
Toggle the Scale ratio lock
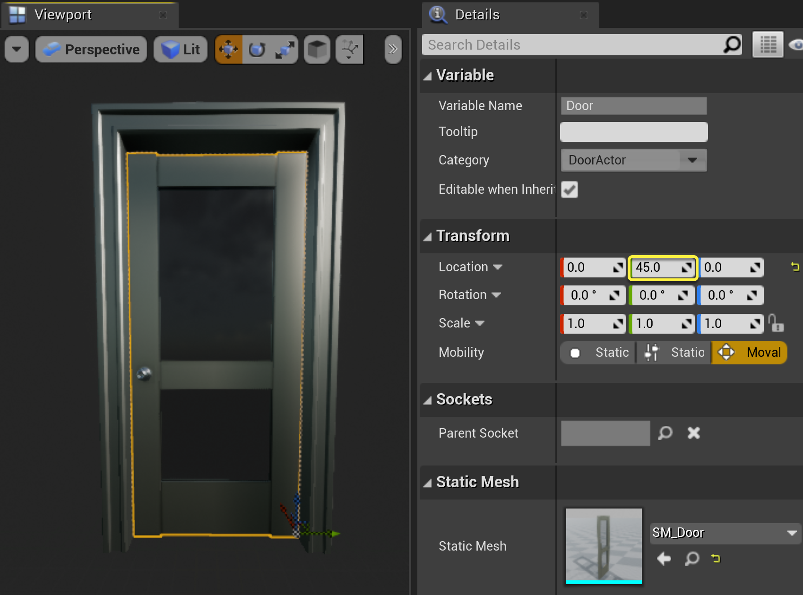pyautogui.click(x=776, y=324)
